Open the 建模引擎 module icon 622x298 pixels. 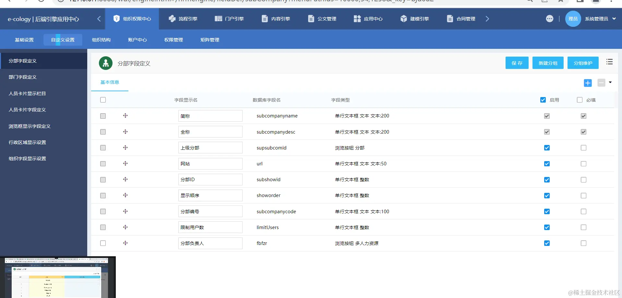403,19
